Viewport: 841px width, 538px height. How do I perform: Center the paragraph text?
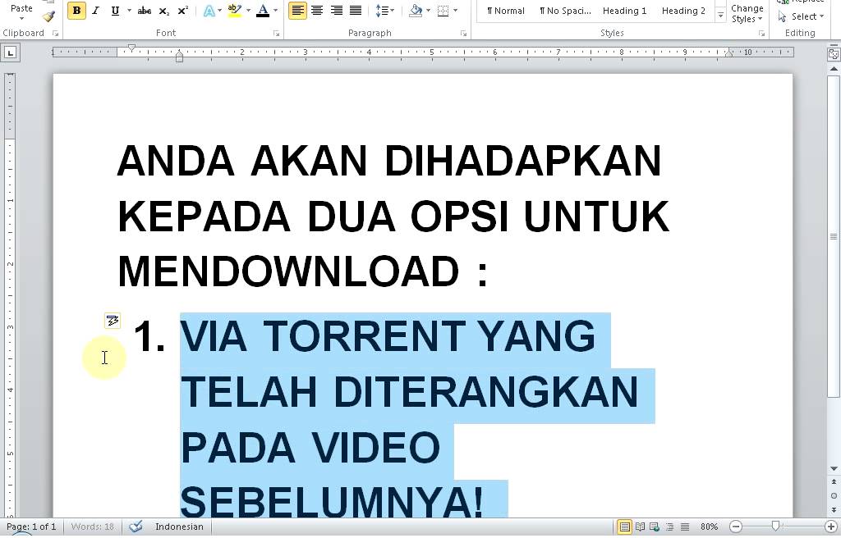[317, 10]
